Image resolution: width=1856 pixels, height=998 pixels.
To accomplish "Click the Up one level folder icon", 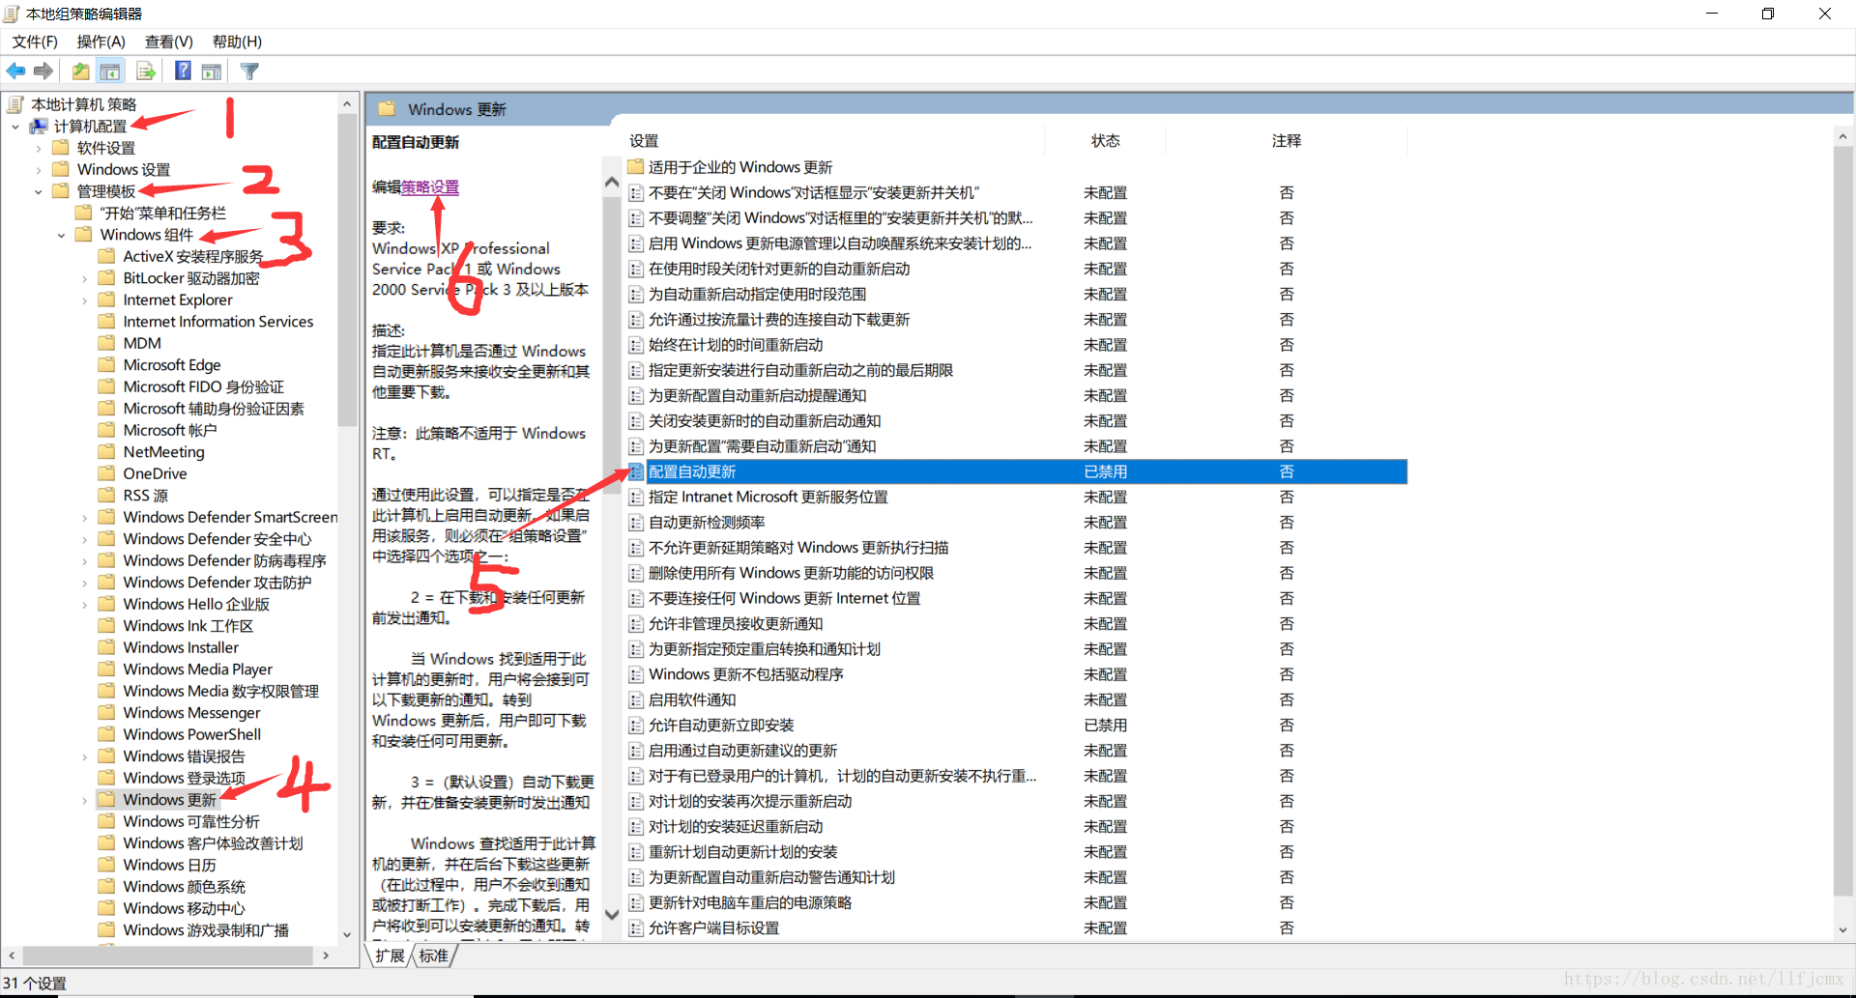I will [81, 71].
